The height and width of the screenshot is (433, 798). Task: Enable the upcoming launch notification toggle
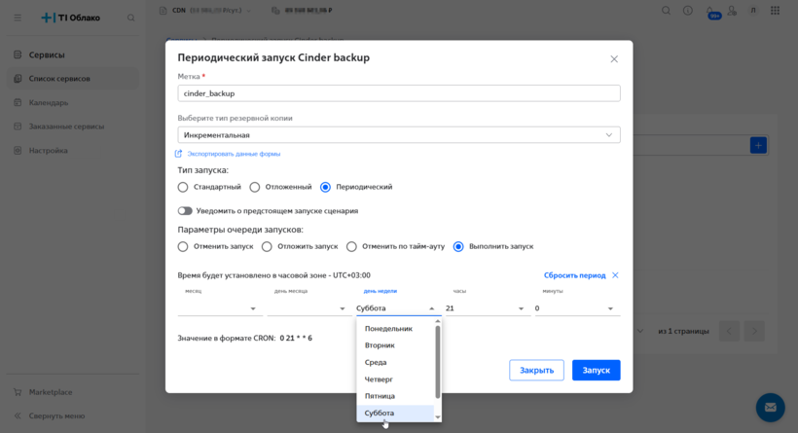point(185,211)
